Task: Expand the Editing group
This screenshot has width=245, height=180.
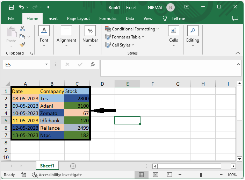Action: coord(193,36)
